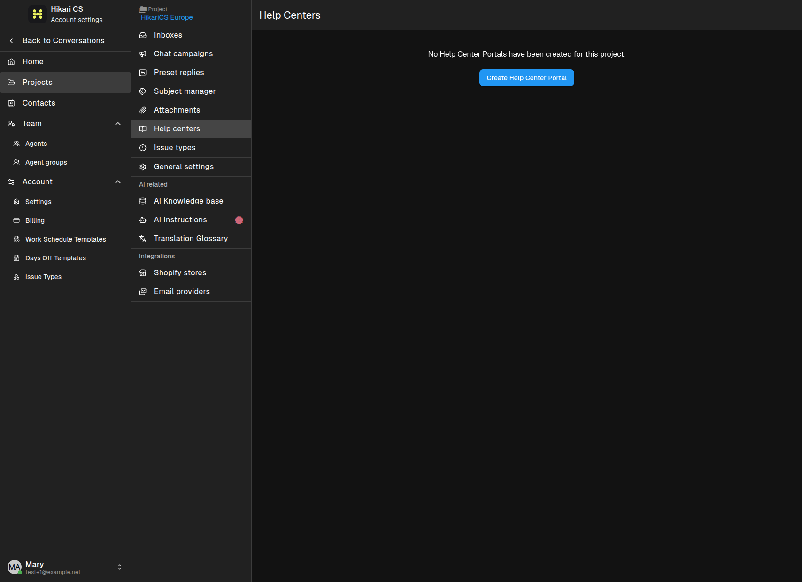Click the Shopify stores shop icon
Image resolution: width=802 pixels, height=582 pixels.
(x=143, y=273)
